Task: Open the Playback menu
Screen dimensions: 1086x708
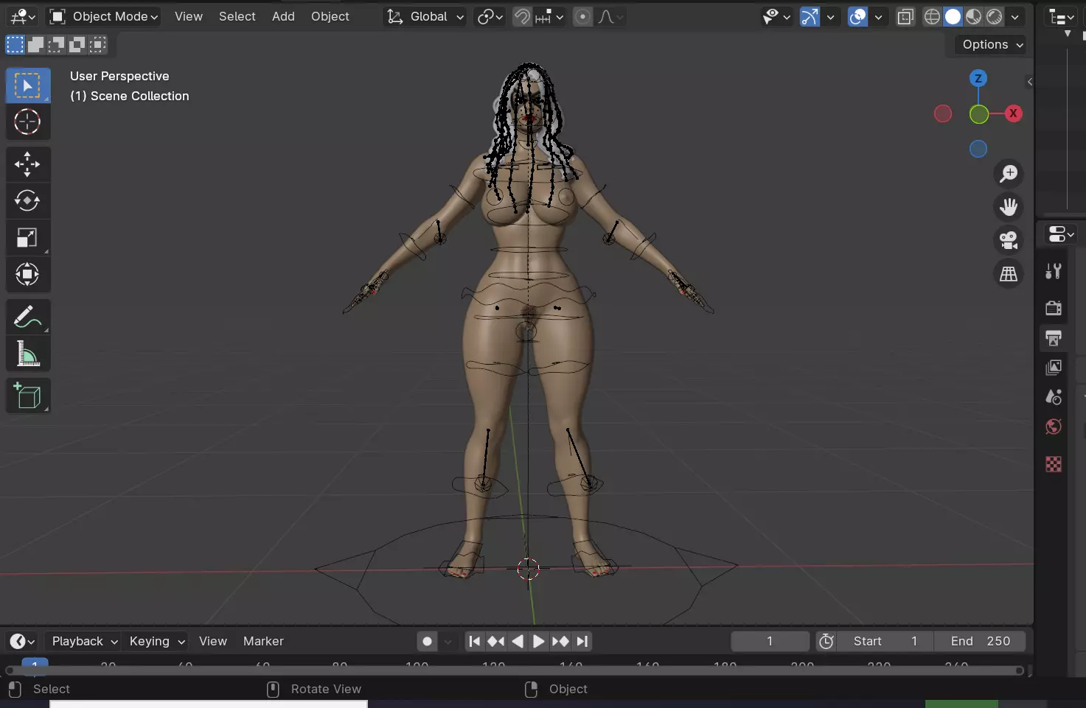Action: [83, 642]
